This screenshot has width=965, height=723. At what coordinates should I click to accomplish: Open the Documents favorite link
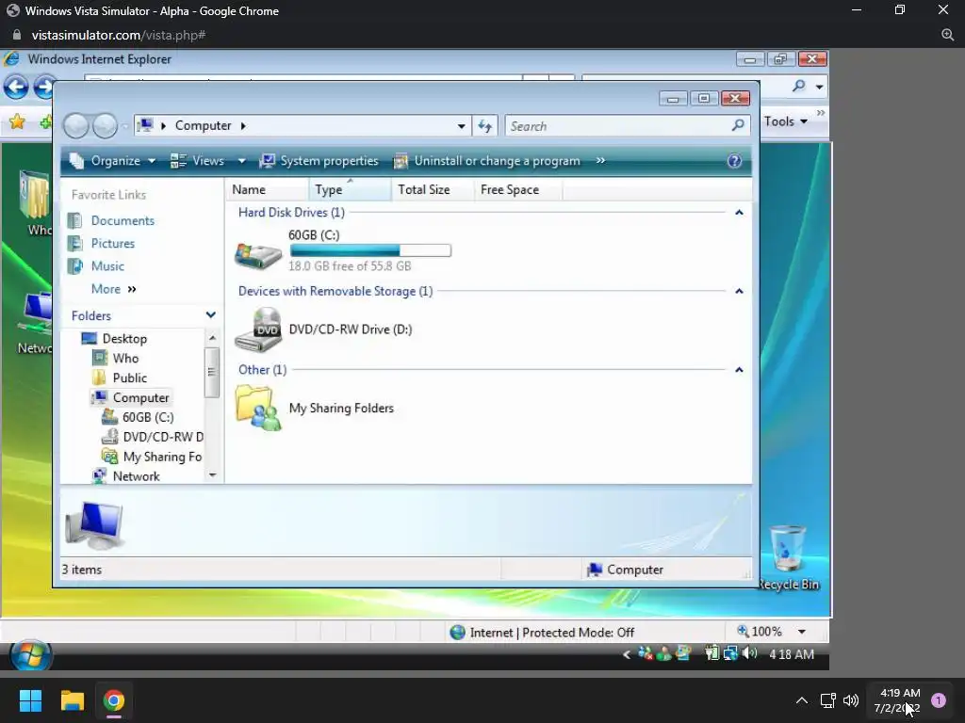tap(123, 220)
